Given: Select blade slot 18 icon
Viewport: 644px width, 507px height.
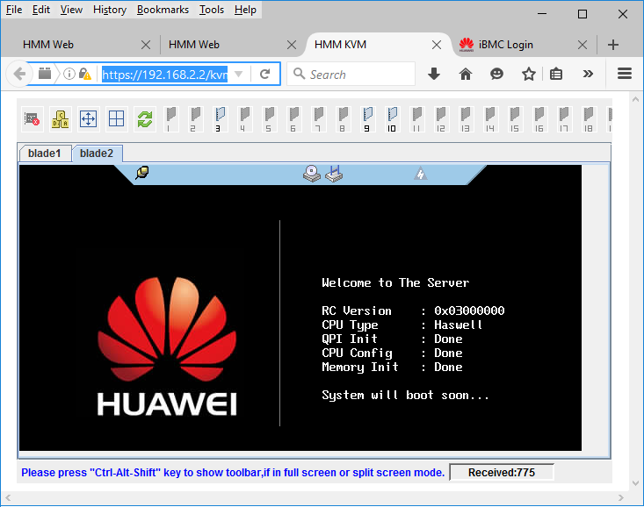Looking at the screenshot, I should tap(589, 119).
